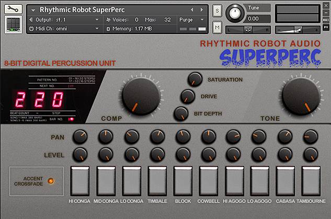Click the TIMBALE level knob
Screen dimensions: 331x219
157,155
